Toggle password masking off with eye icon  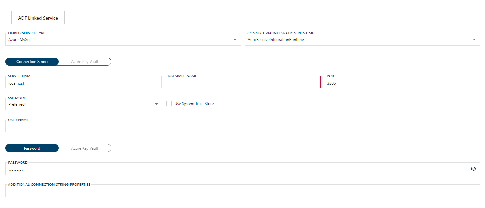click(x=473, y=168)
